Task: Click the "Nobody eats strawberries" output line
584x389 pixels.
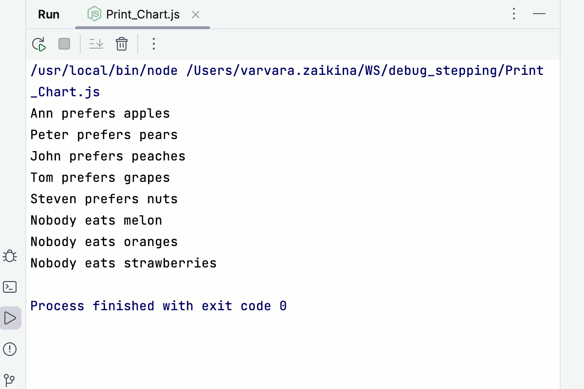Action: pyautogui.click(x=123, y=263)
